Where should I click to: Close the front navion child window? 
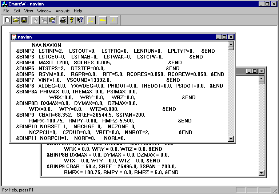[231, 37]
